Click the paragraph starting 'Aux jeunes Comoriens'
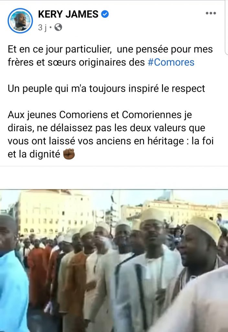This screenshot has height=332, width=228. tap(111, 135)
